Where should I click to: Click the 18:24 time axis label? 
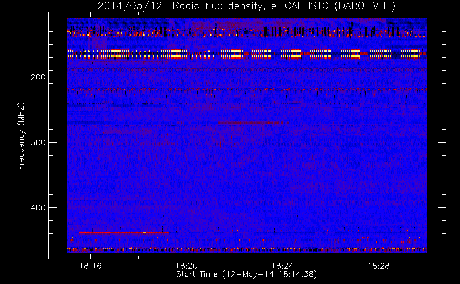click(282, 266)
